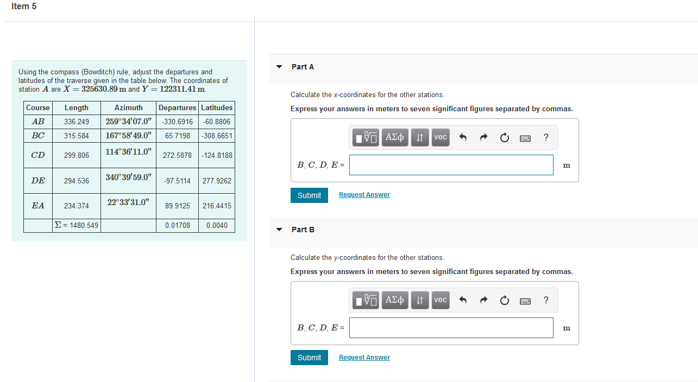Select the Greek symbols ΑΣΦ button in Part A
Image resolution: width=698 pixels, height=382 pixels.
(394, 137)
